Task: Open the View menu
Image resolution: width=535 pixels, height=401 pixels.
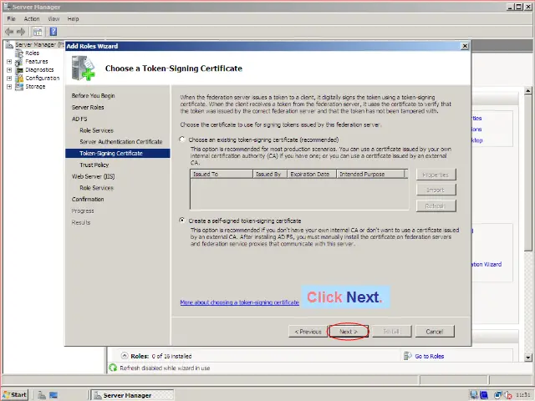Action: (53, 18)
